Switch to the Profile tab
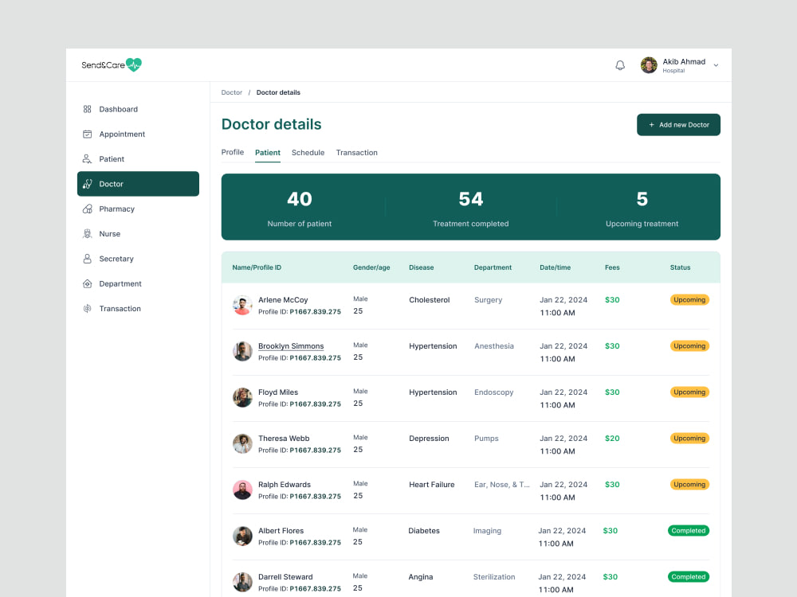This screenshot has width=797, height=597. point(232,152)
